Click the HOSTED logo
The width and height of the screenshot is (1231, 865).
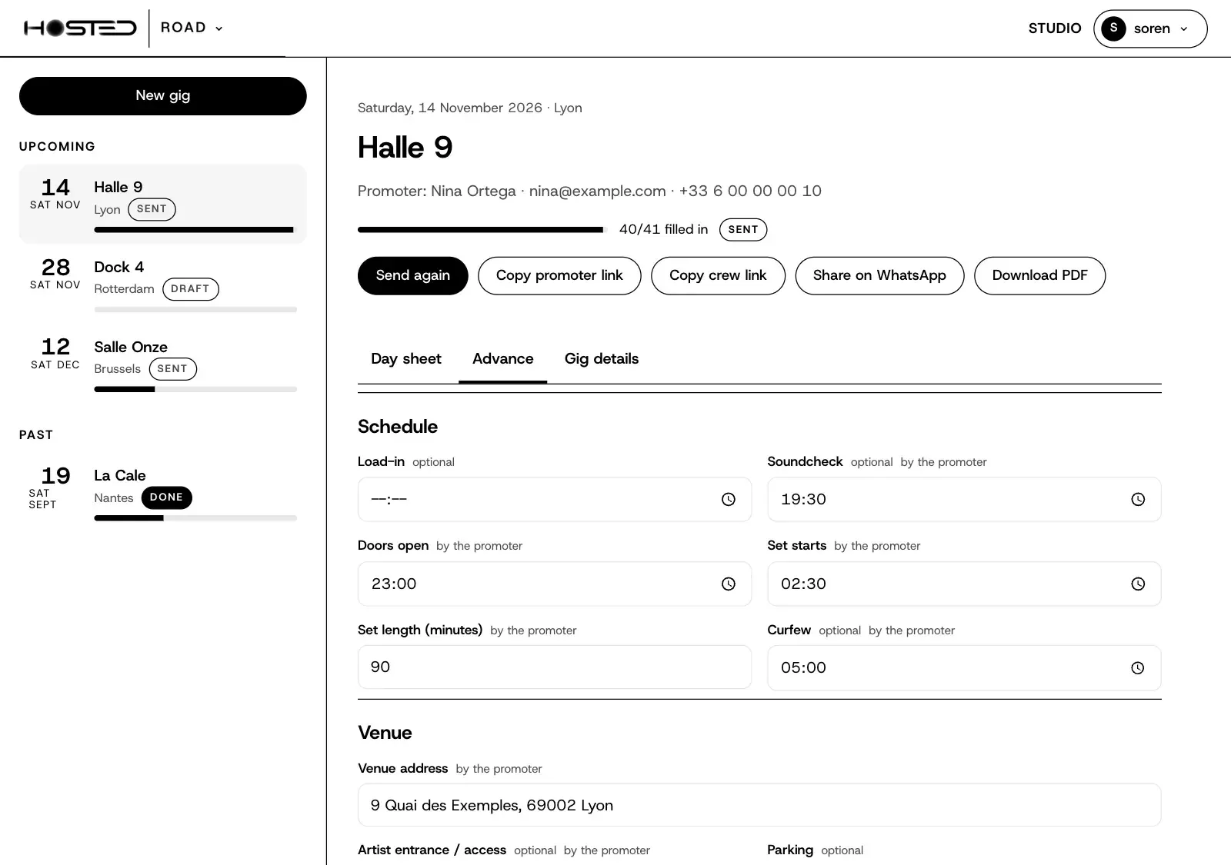pos(80,28)
